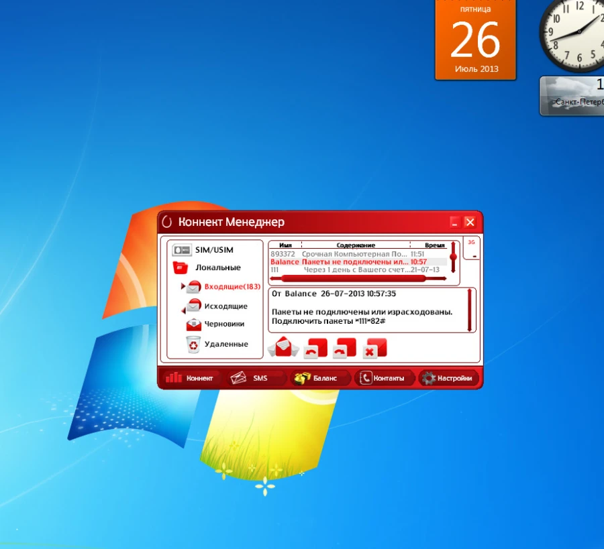This screenshot has height=549, width=604.
Task: Minimize the Коннект Менеджер window
Action: (455, 223)
